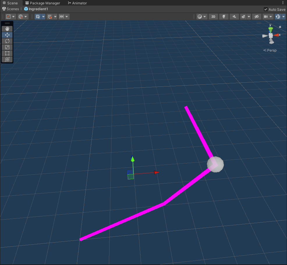287x265 pixels.
Task: Click the green Y axis cone on the orientation gizmo
Action: click(271, 30)
